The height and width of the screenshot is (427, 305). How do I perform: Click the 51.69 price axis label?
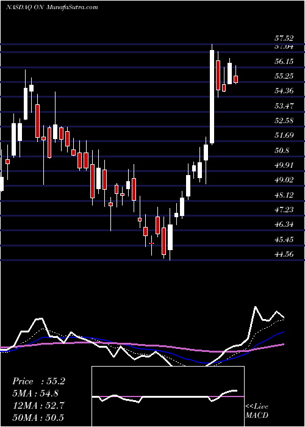pyautogui.click(x=284, y=135)
